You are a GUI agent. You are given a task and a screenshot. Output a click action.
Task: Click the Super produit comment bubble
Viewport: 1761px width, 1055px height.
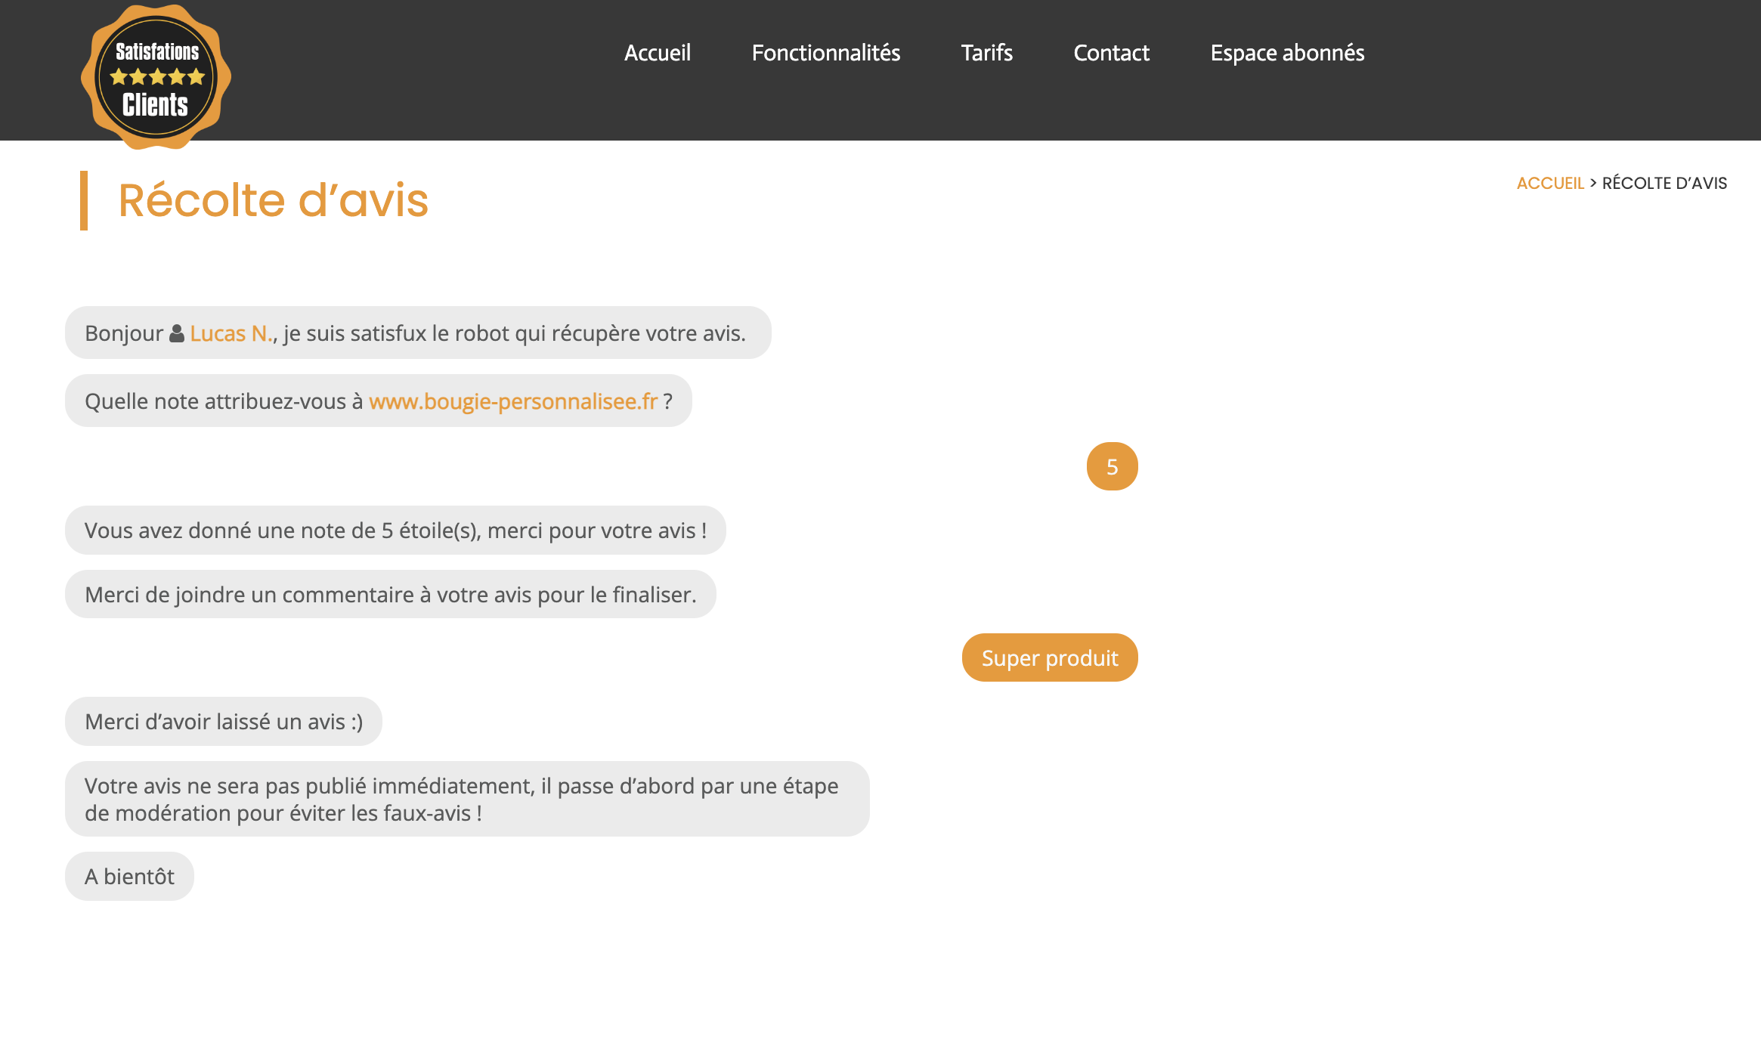pos(1049,657)
